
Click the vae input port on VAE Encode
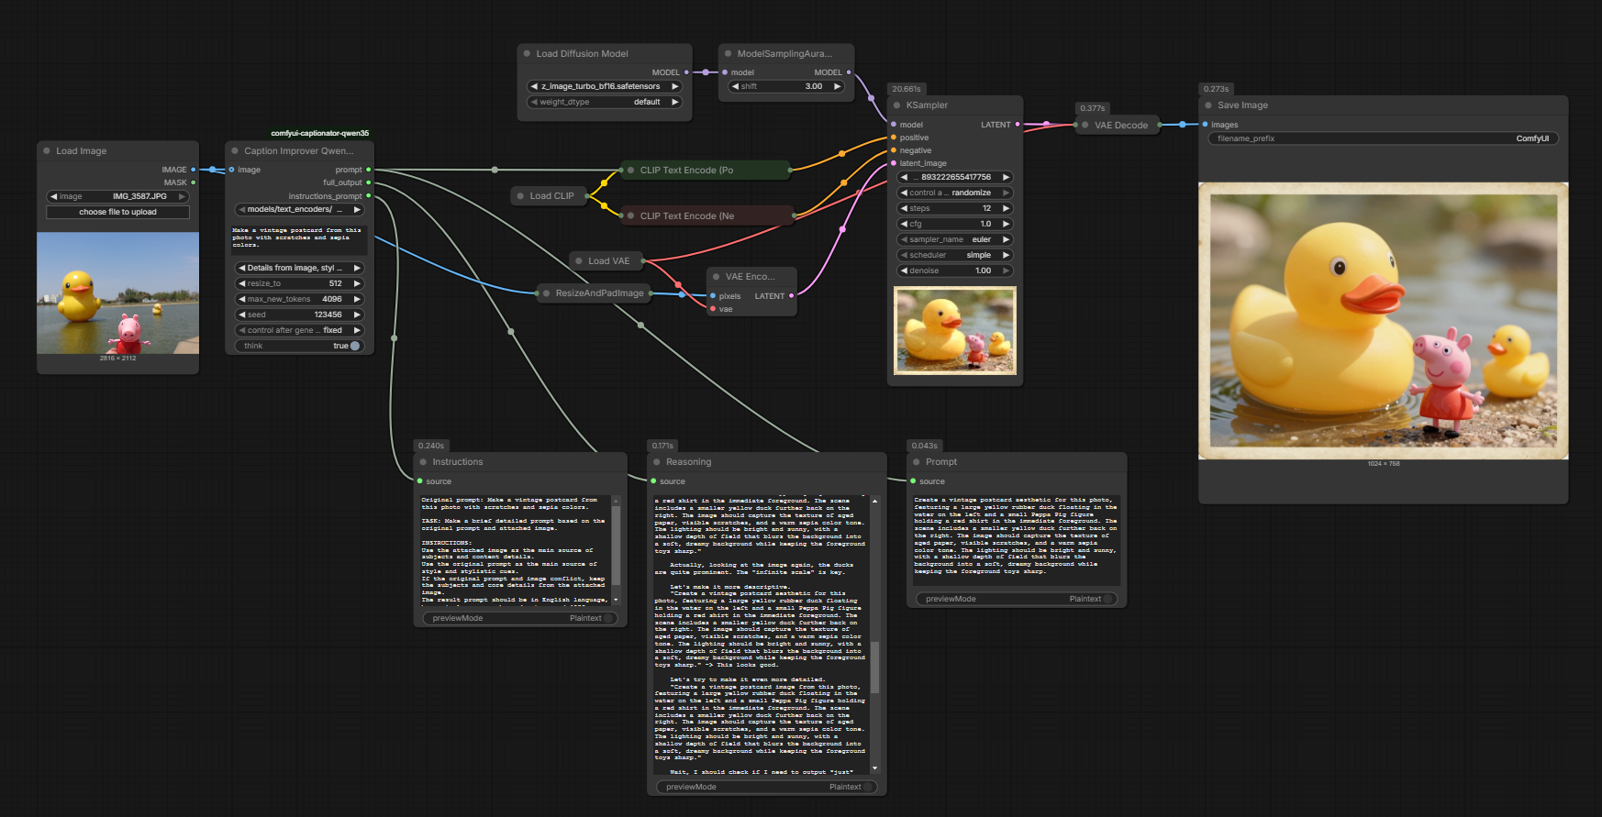pyautogui.click(x=713, y=309)
